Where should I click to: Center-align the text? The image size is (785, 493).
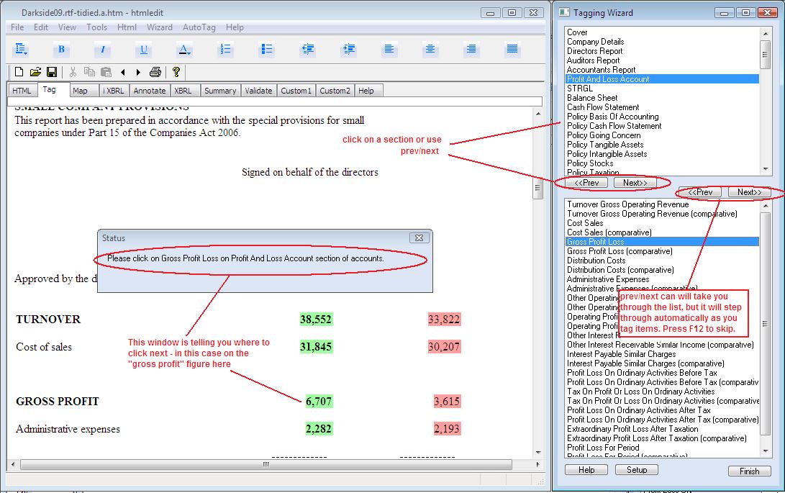(430, 49)
